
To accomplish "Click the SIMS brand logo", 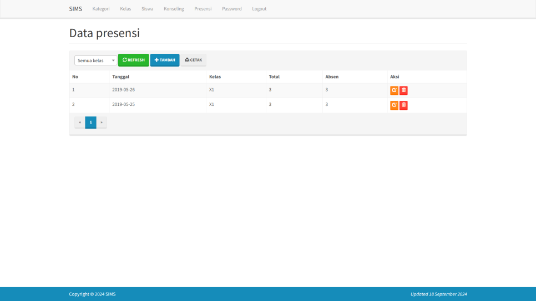I will pyautogui.click(x=75, y=9).
